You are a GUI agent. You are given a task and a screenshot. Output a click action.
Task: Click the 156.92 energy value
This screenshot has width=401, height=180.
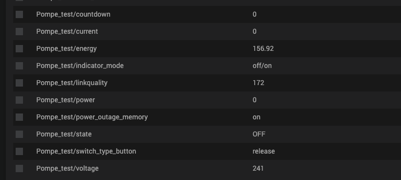coord(263,48)
